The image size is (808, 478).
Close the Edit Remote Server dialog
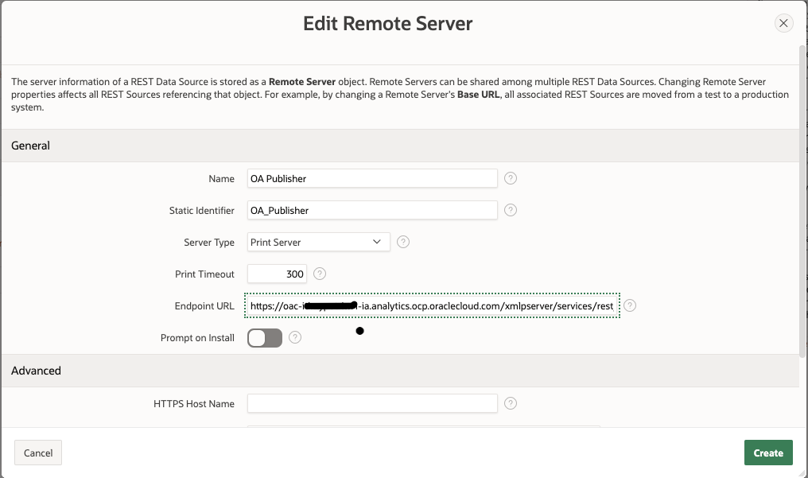point(783,23)
